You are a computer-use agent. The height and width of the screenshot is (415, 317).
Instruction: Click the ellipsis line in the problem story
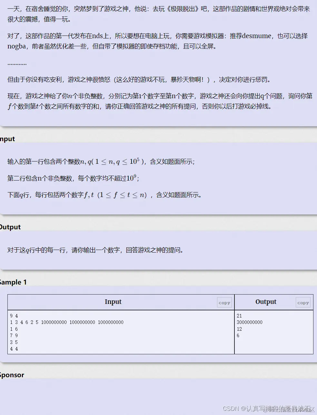tap(16, 63)
